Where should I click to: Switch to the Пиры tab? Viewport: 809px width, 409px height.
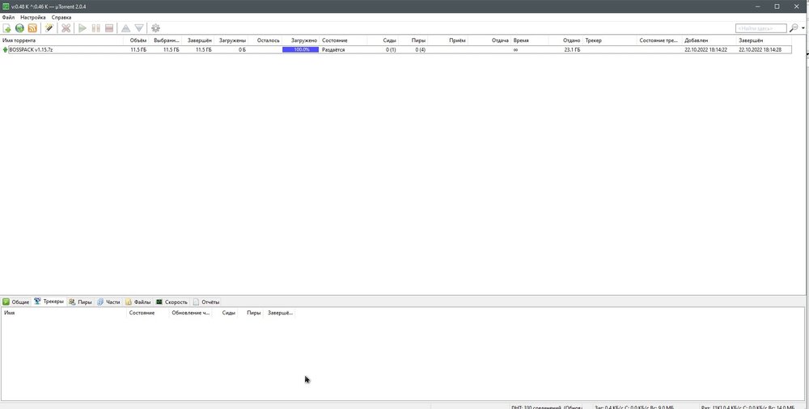point(80,301)
